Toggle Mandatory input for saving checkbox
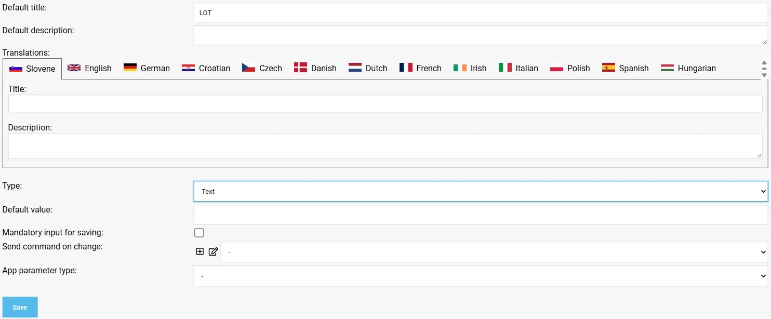Image resolution: width=771 pixels, height=319 pixels. 199,233
